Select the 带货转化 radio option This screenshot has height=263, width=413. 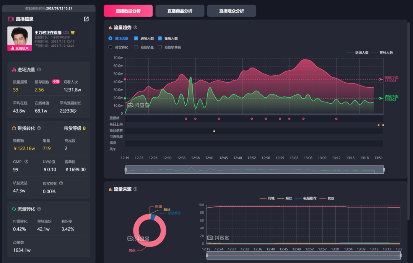tap(111, 47)
